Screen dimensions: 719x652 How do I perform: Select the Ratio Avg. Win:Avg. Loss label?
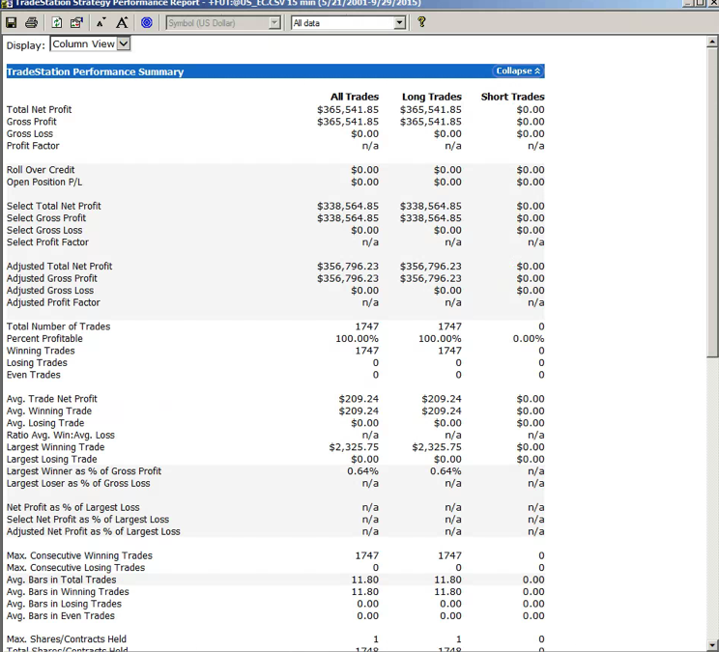(x=61, y=436)
